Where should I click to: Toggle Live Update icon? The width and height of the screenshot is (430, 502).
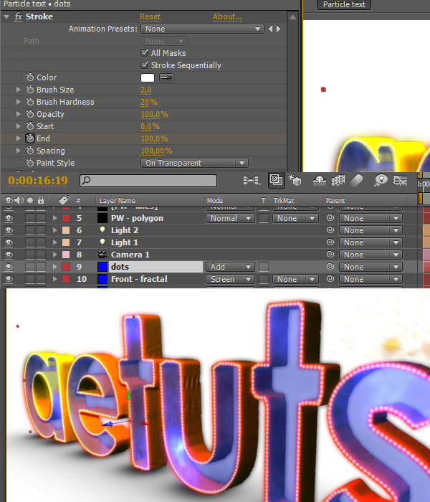click(x=276, y=180)
